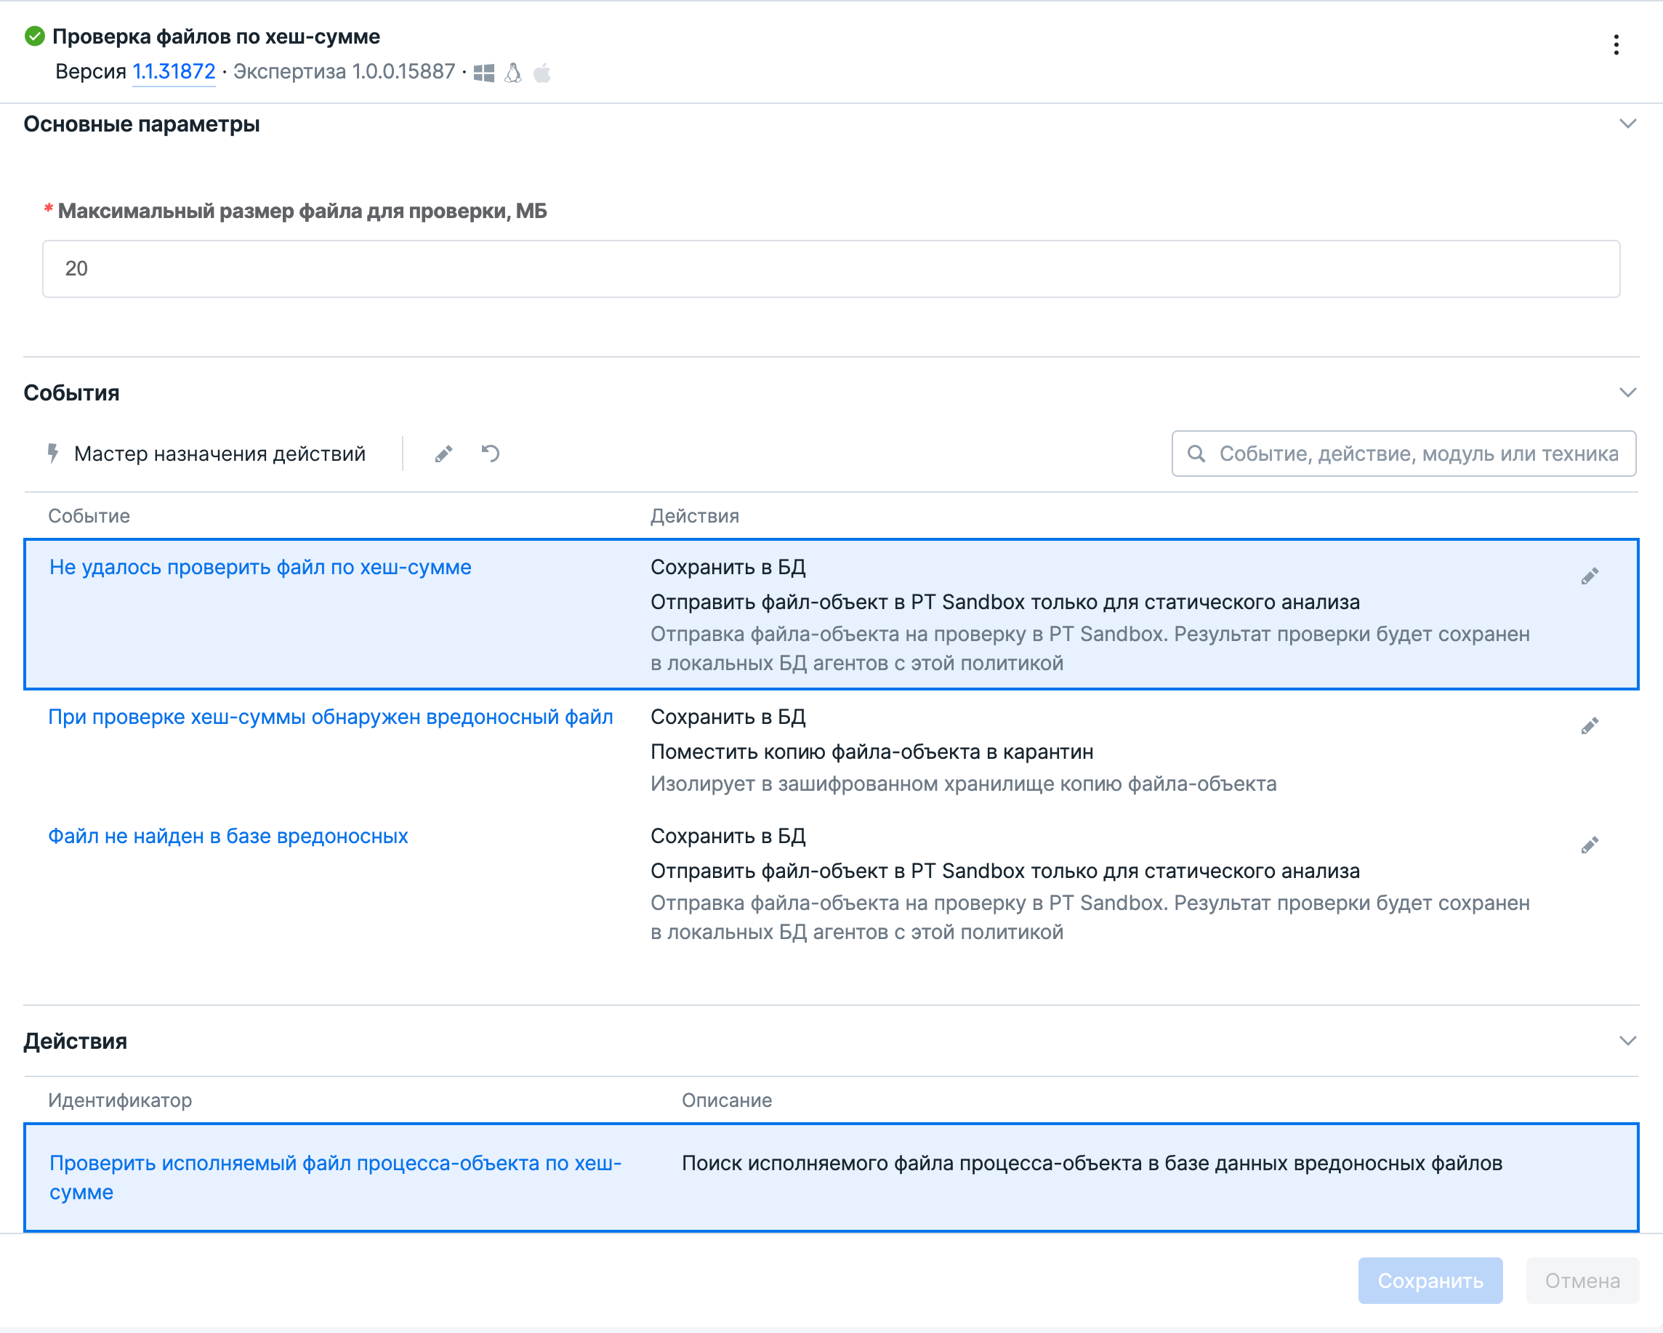Edit actions for malicious file detected event

1589,727
